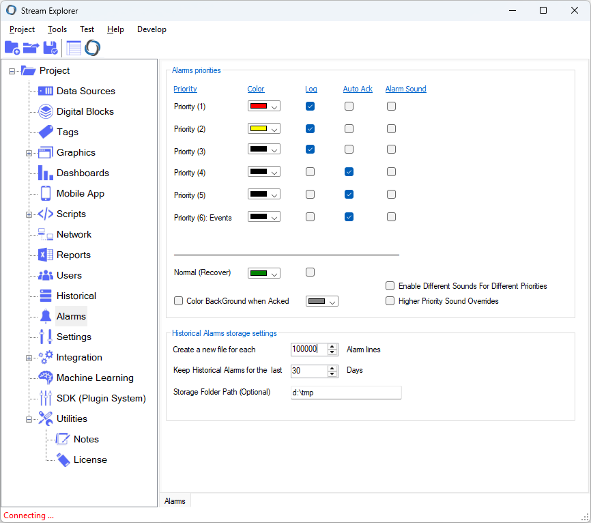This screenshot has width=591, height=523.
Task: Open the Tools menu
Action: point(57,29)
